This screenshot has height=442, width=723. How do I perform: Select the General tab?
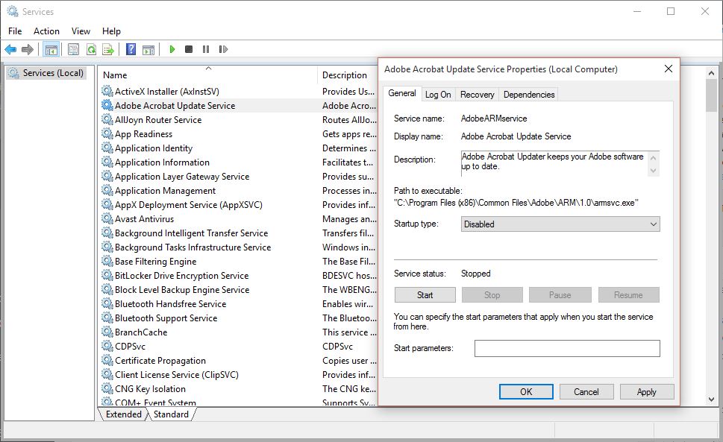pyautogui.click(x=402, y=93)
